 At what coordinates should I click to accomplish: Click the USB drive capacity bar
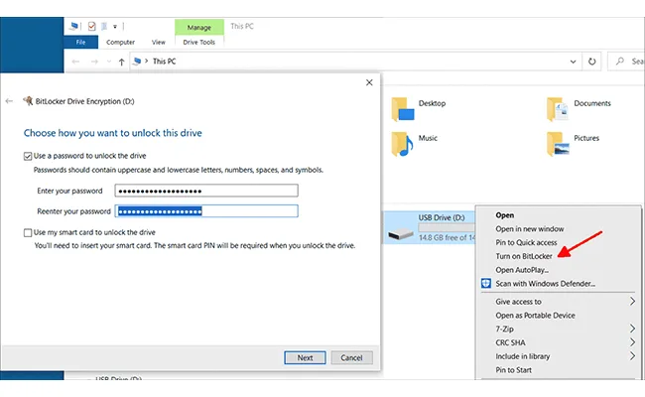point(447,227)
